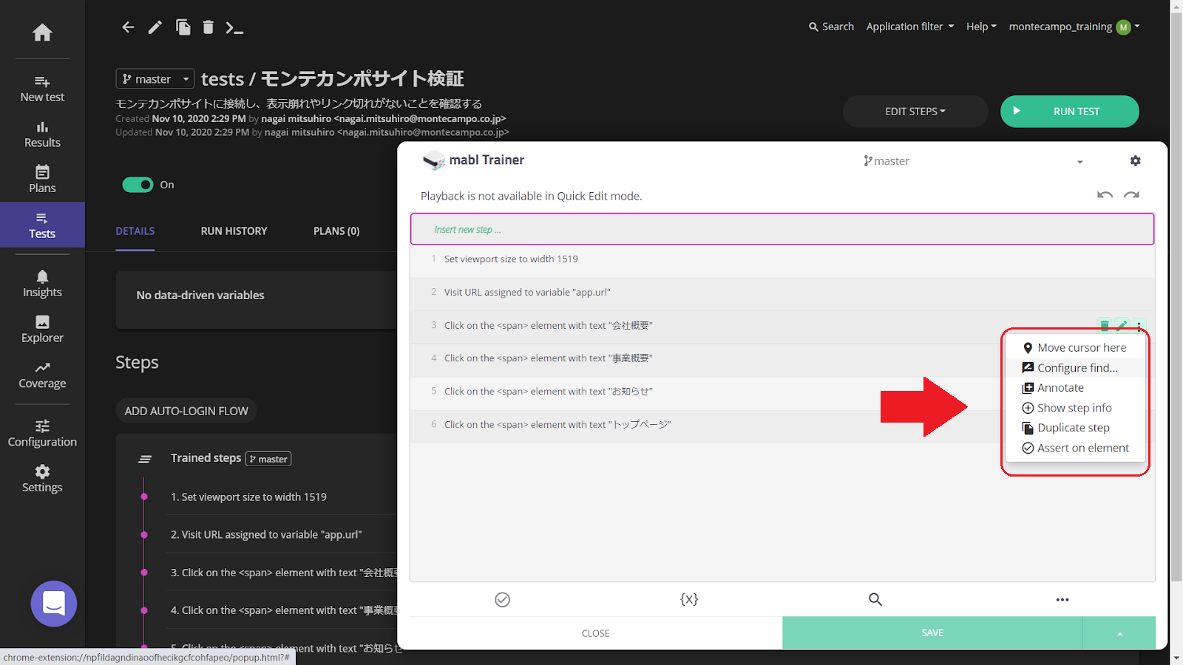Click the assertion checkmark icon

pos(502,599)
